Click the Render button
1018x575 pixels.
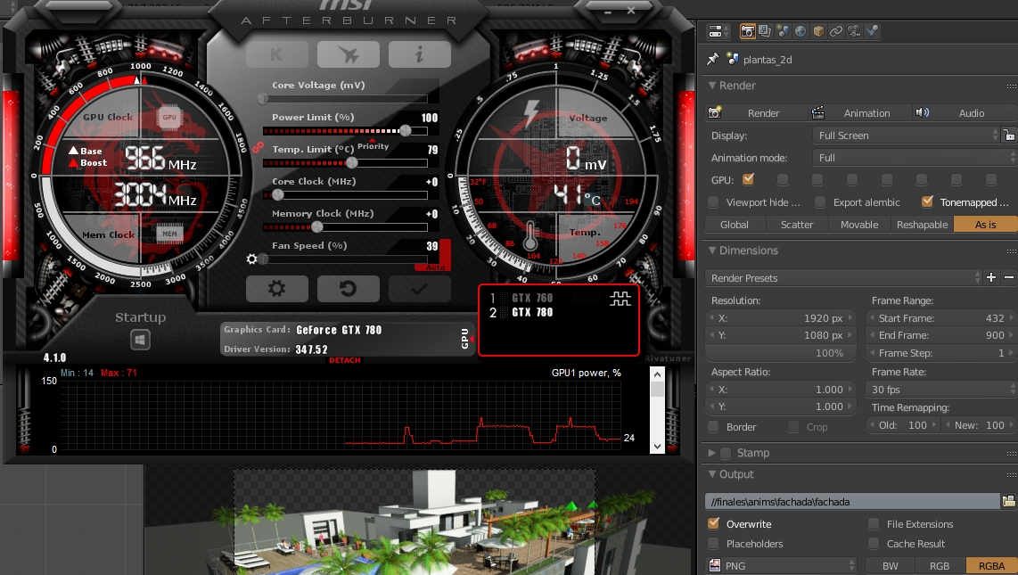coord(756,112)
